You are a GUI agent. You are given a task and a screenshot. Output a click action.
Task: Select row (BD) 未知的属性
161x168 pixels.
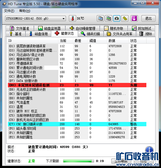77,98
